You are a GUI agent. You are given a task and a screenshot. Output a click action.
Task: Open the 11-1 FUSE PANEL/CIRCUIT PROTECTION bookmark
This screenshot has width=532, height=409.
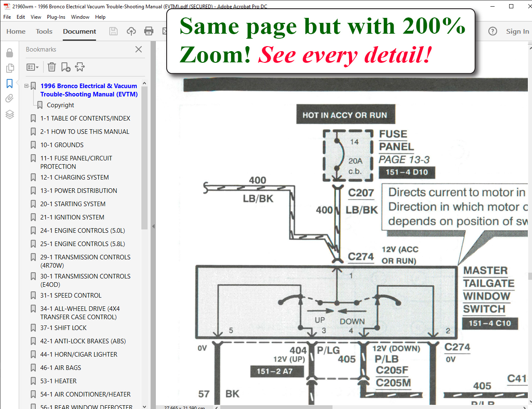[x=76, y=163]
